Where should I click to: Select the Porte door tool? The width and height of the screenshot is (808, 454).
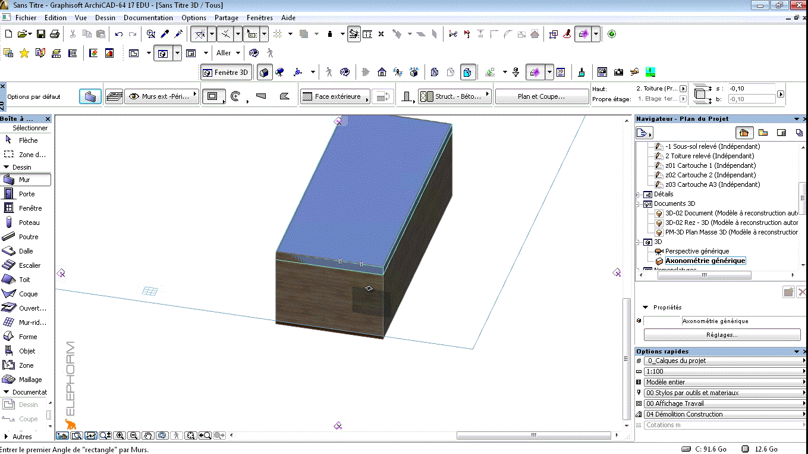tap(26, 194)
